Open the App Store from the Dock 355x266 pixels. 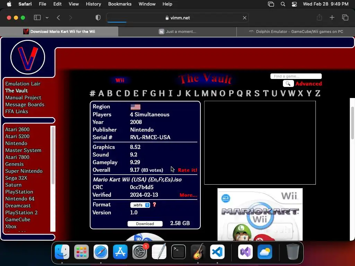tap(120, 252)
